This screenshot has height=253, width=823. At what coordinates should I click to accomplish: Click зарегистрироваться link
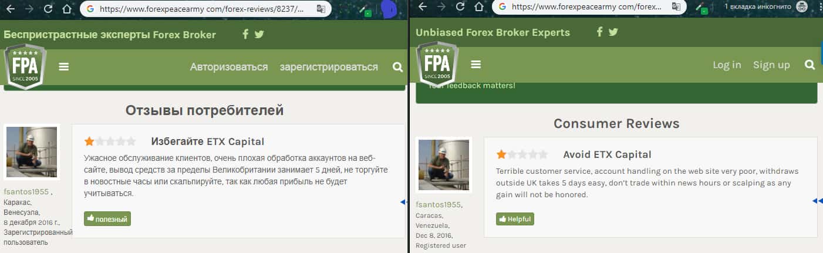[329, 67]
